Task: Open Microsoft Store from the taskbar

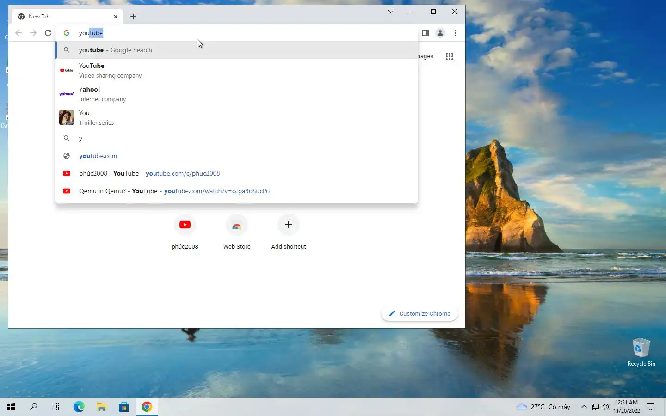Action: [x=124, y=407]
